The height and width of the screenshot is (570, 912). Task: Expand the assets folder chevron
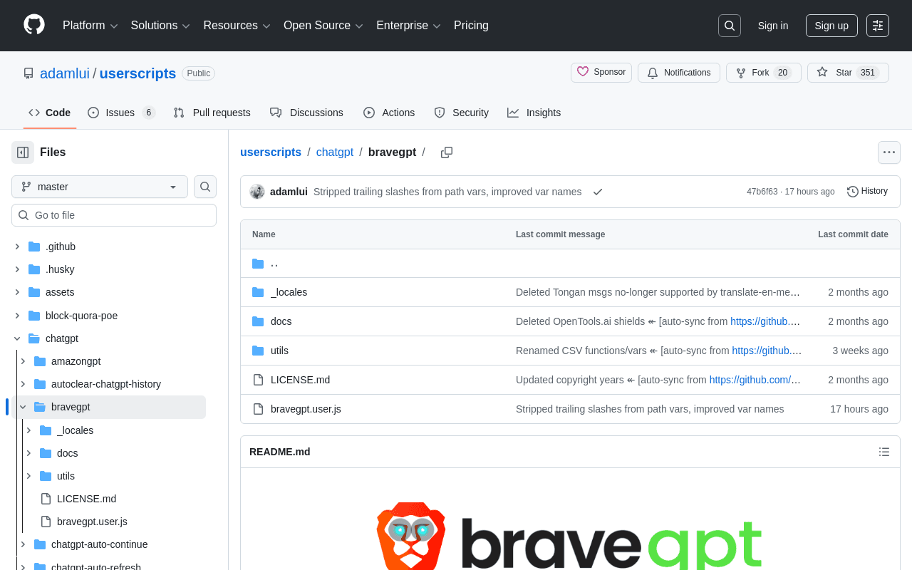pos(17,292)
